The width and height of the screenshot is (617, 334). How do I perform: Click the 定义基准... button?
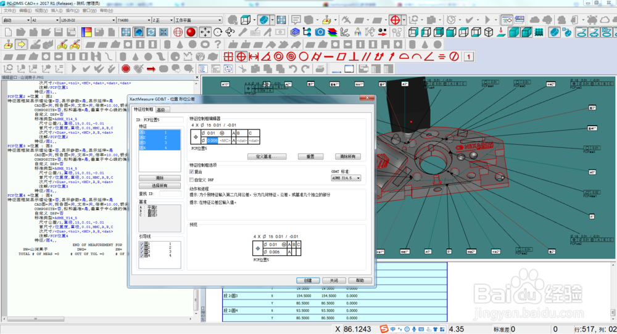tap(267, 157)
